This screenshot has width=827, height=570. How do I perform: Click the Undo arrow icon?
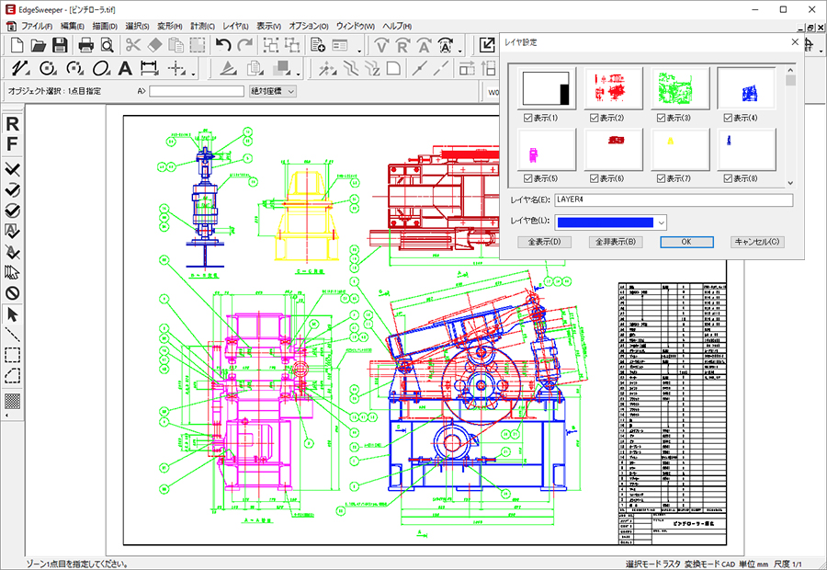[x=223, y=45]
